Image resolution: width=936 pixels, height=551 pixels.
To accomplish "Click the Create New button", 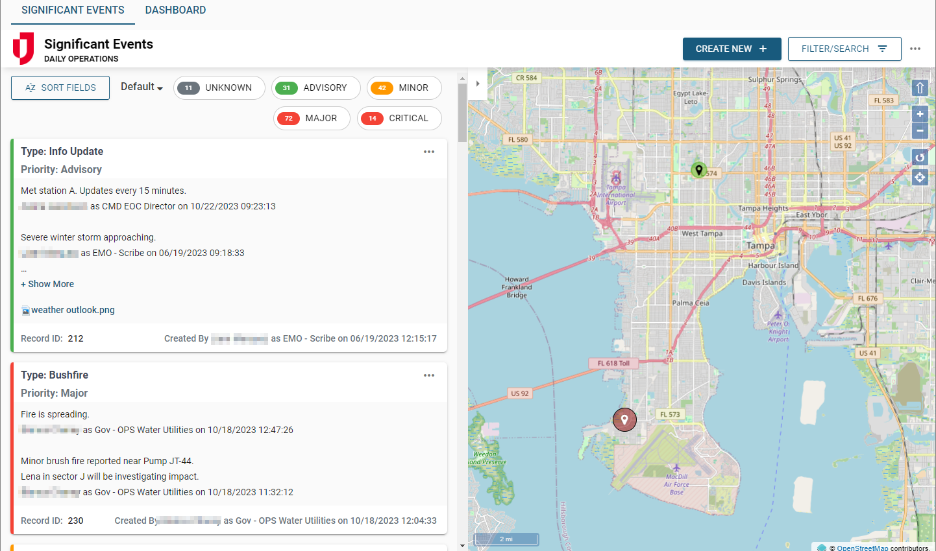I will 732,49.
